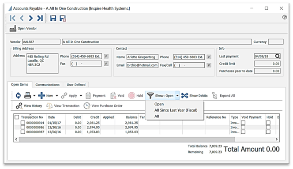The image size is (293, 169).
Task: Go to next vendor record
Action: [x=30, y=18]
